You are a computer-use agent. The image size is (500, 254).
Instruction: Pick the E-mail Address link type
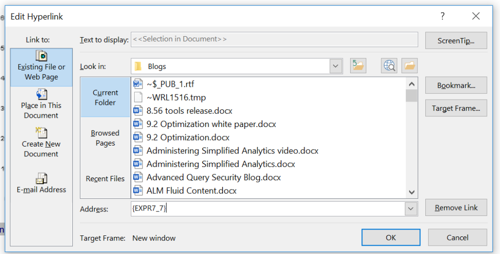click(x=41, y=183)
